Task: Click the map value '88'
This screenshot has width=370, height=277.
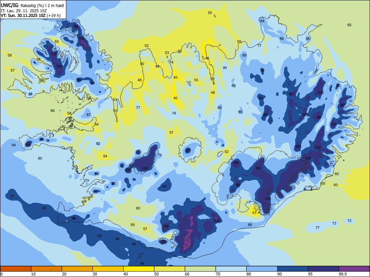Action: tap(250, 225)
